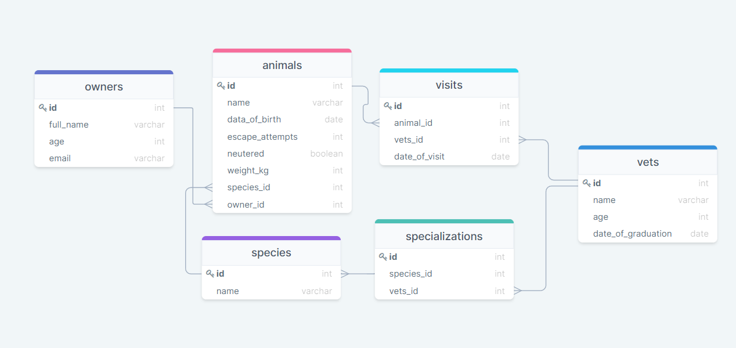
Task: Select the owners table header
Action: pyautogui.click(x=103, y=86)
